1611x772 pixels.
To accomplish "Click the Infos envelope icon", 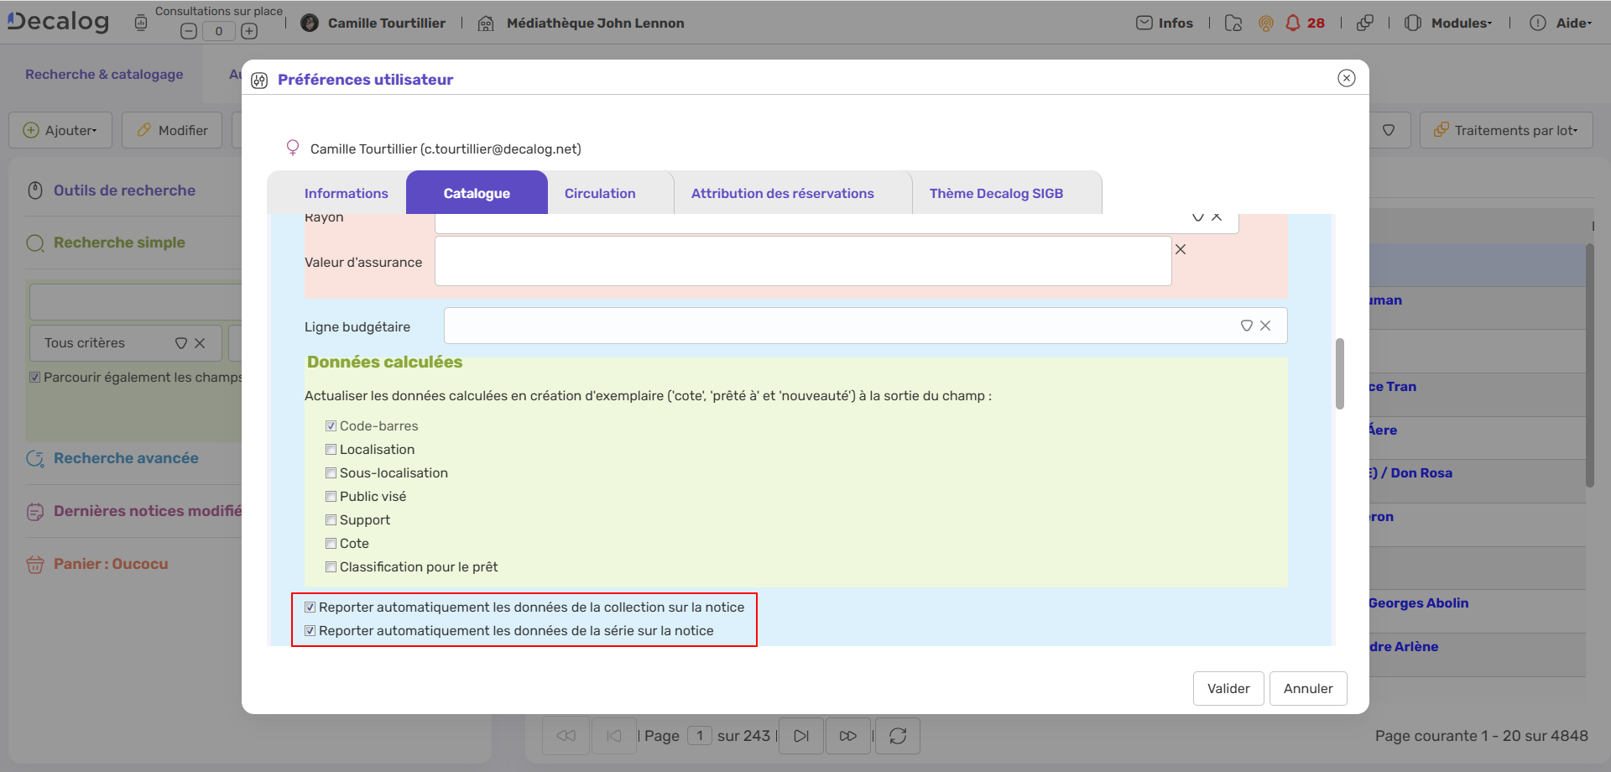I will [x=1144, y=23].
